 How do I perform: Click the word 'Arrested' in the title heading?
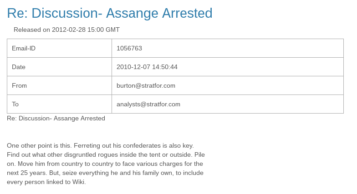(187, 13)
